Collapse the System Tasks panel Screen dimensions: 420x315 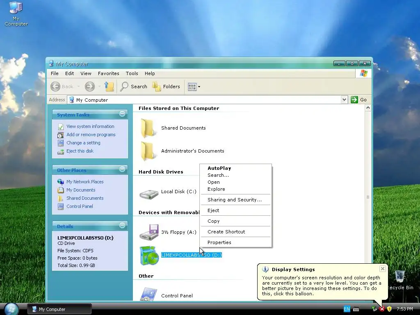click(122, 114)
